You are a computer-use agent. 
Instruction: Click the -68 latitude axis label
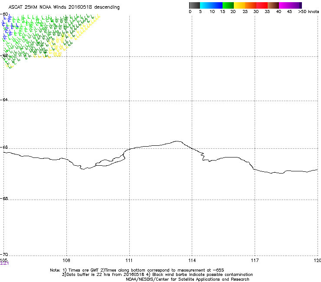pyautogui.click(x=4, y=198)
